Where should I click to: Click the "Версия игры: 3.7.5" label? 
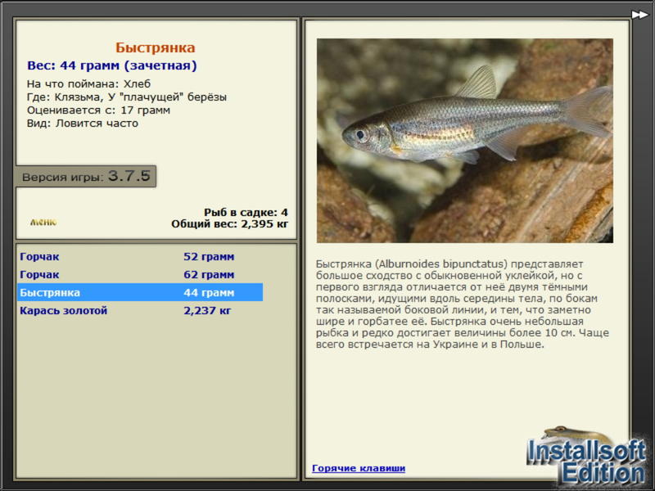click(86, 176)
